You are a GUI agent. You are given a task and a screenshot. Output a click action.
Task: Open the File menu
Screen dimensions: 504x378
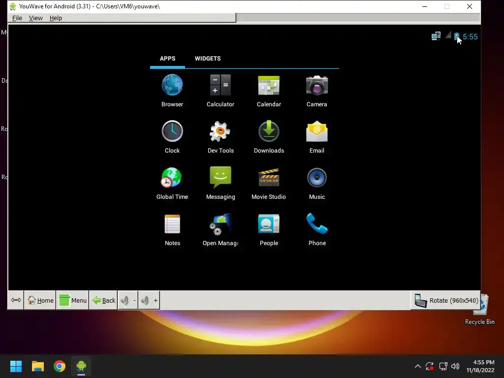[17, 18]
